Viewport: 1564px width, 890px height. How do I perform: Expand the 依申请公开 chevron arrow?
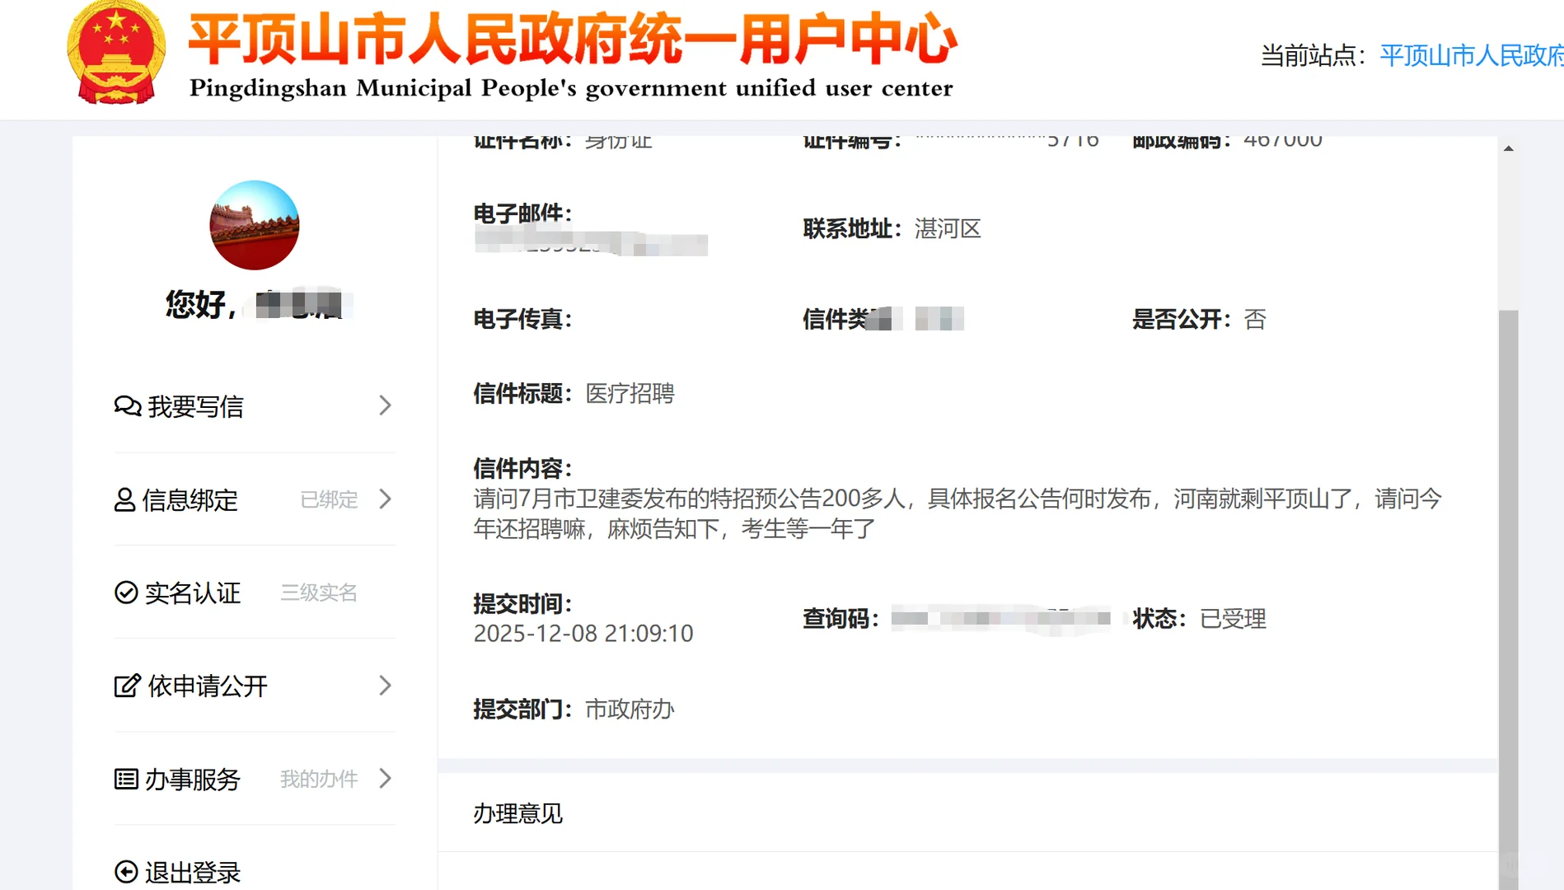[x=385, y=686]
